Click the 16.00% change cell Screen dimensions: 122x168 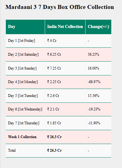(93, 68)
